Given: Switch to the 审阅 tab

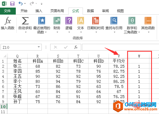Looking at the screenshot, I should (105, 11).
